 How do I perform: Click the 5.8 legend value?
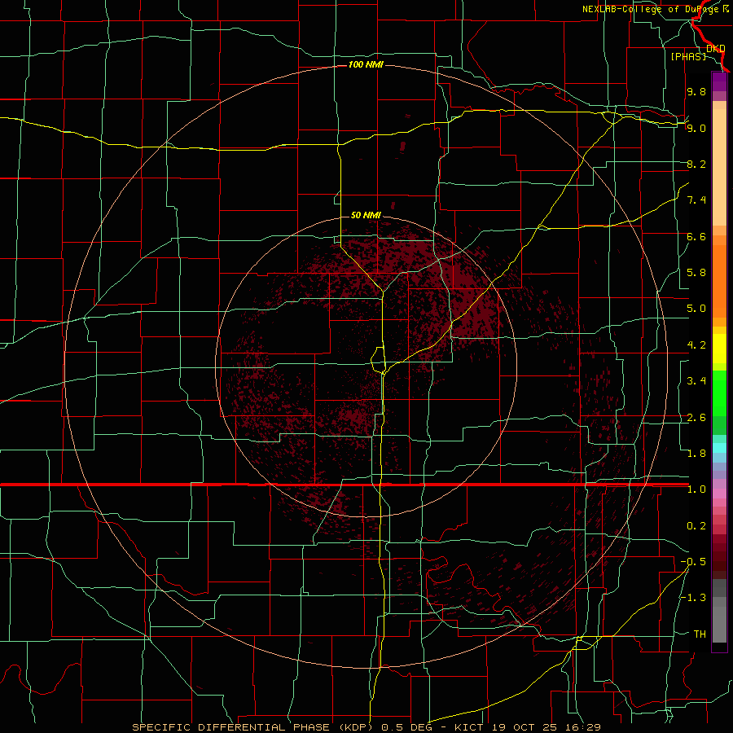point(696,273)
